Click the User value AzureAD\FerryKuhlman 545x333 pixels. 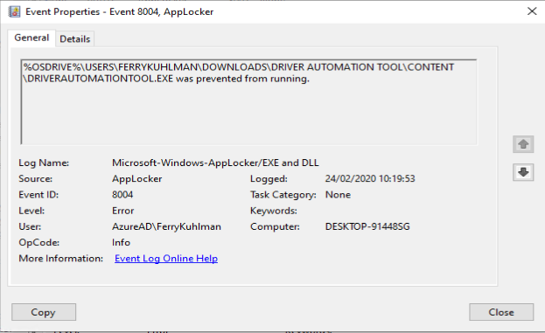coord(166,226)
